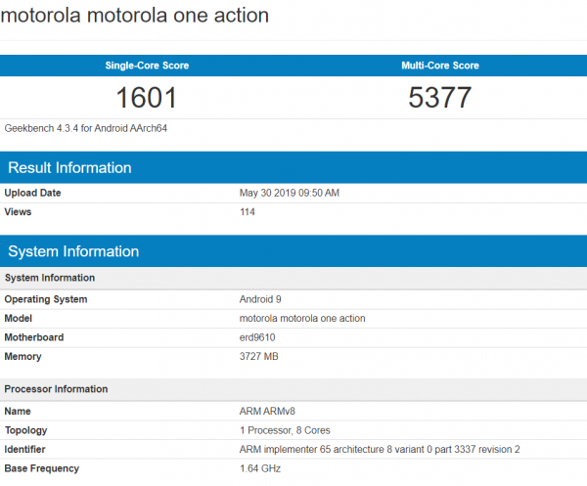Select 'Geekbench 4.3.4 for Android AArch64' text
The height and width of the screenshot is (486, 587).
point(86,128)
